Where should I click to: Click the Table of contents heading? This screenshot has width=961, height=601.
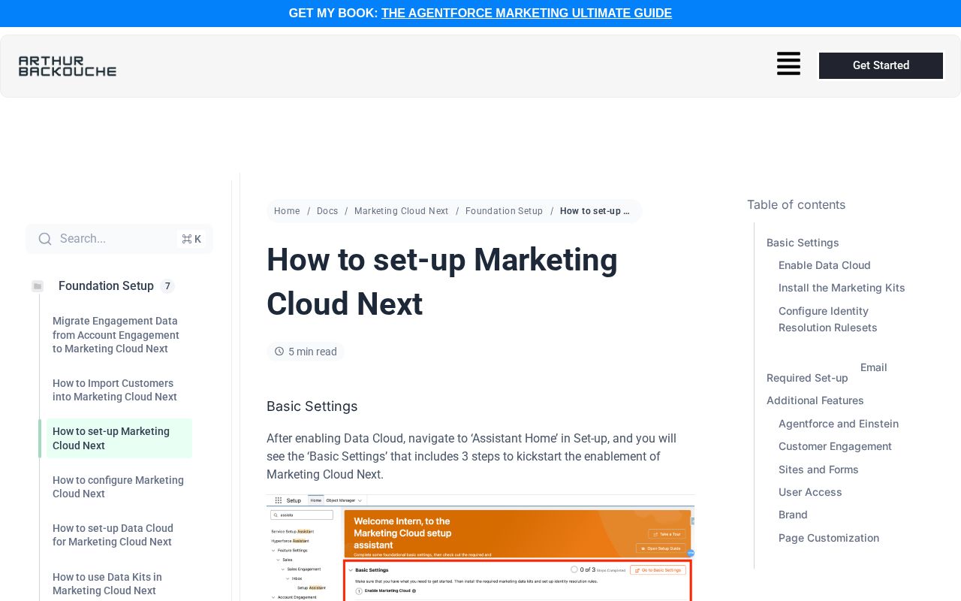(x=796, y=204)
